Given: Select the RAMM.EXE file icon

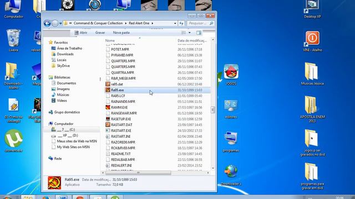Looking at the screenshot, I should pos(108,107).
